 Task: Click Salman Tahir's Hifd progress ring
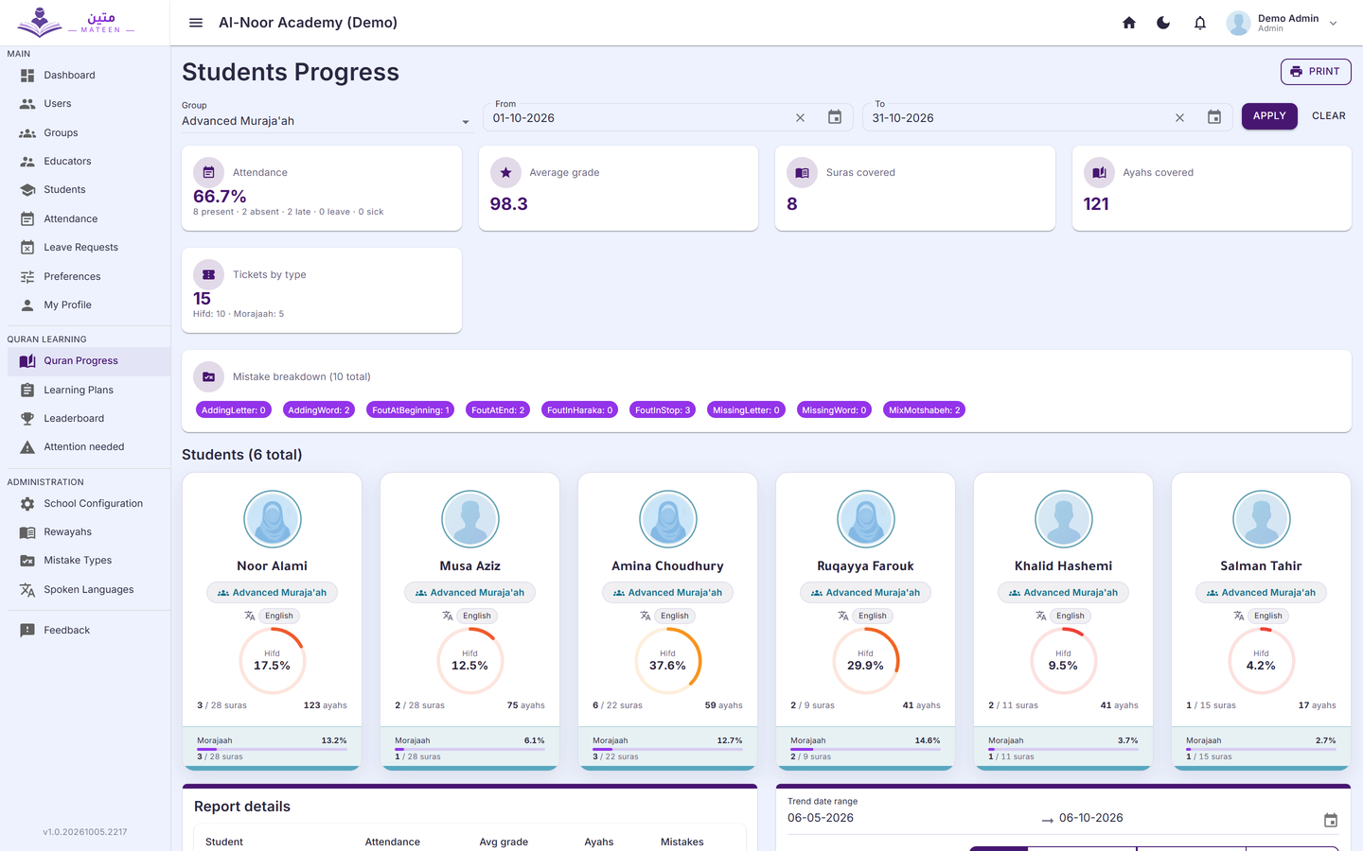click(x=1262, y=660)
